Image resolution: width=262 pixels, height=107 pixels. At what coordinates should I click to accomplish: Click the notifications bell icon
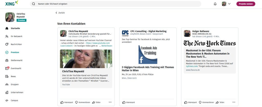(x=215, y=4)
